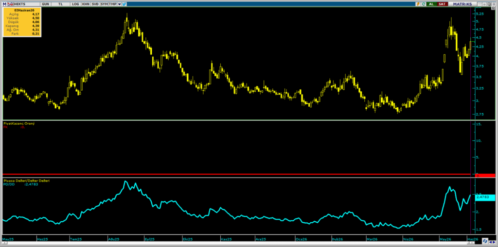The width and height of the screenshot is (498, 247).
Task: Click the orange lightning bolt icon
Action: tap(418, 4)
